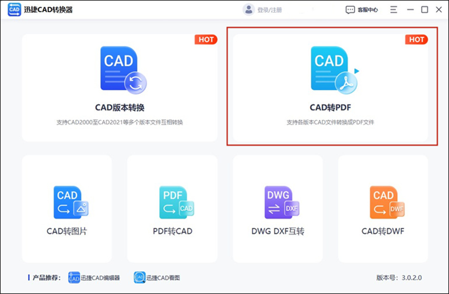Click the CAD转DWF icon
This screenshot has width=449, height=294.
point(387,202)
